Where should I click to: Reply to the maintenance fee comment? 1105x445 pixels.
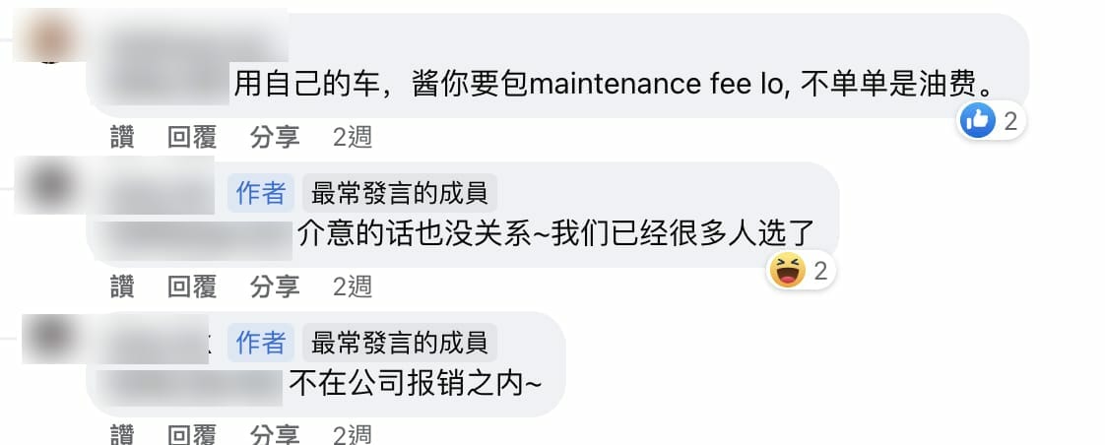tap(192, 137)
